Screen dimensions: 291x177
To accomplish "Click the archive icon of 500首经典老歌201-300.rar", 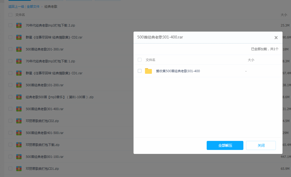I will point(19,49).
